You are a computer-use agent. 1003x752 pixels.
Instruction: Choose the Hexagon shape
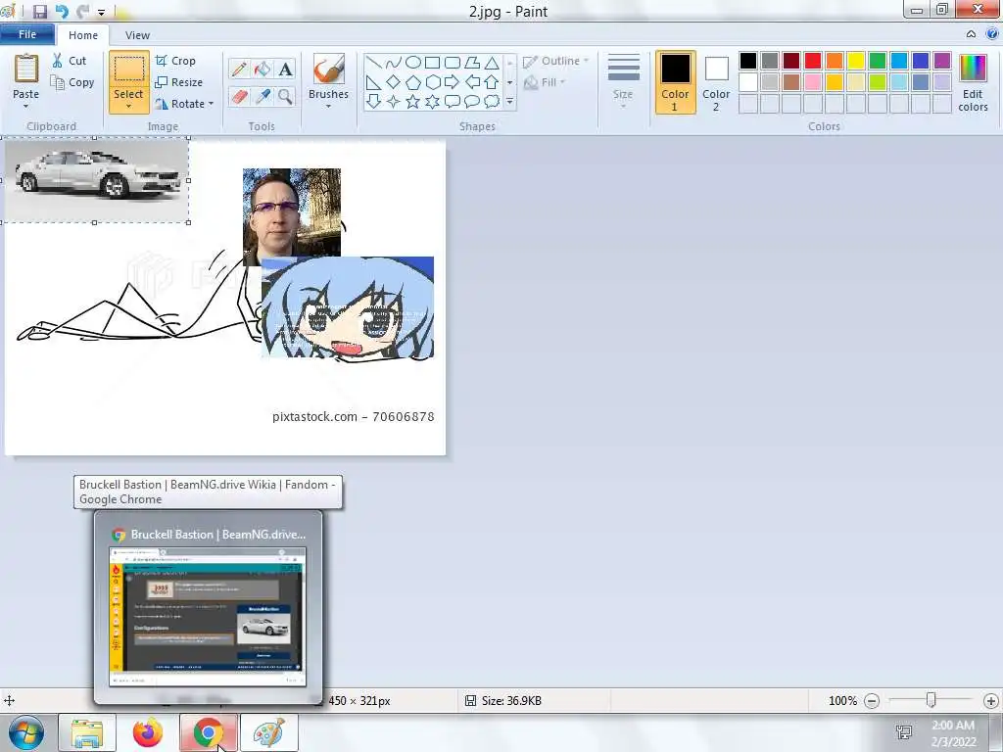pyautogui.click(x=432, y=82)
